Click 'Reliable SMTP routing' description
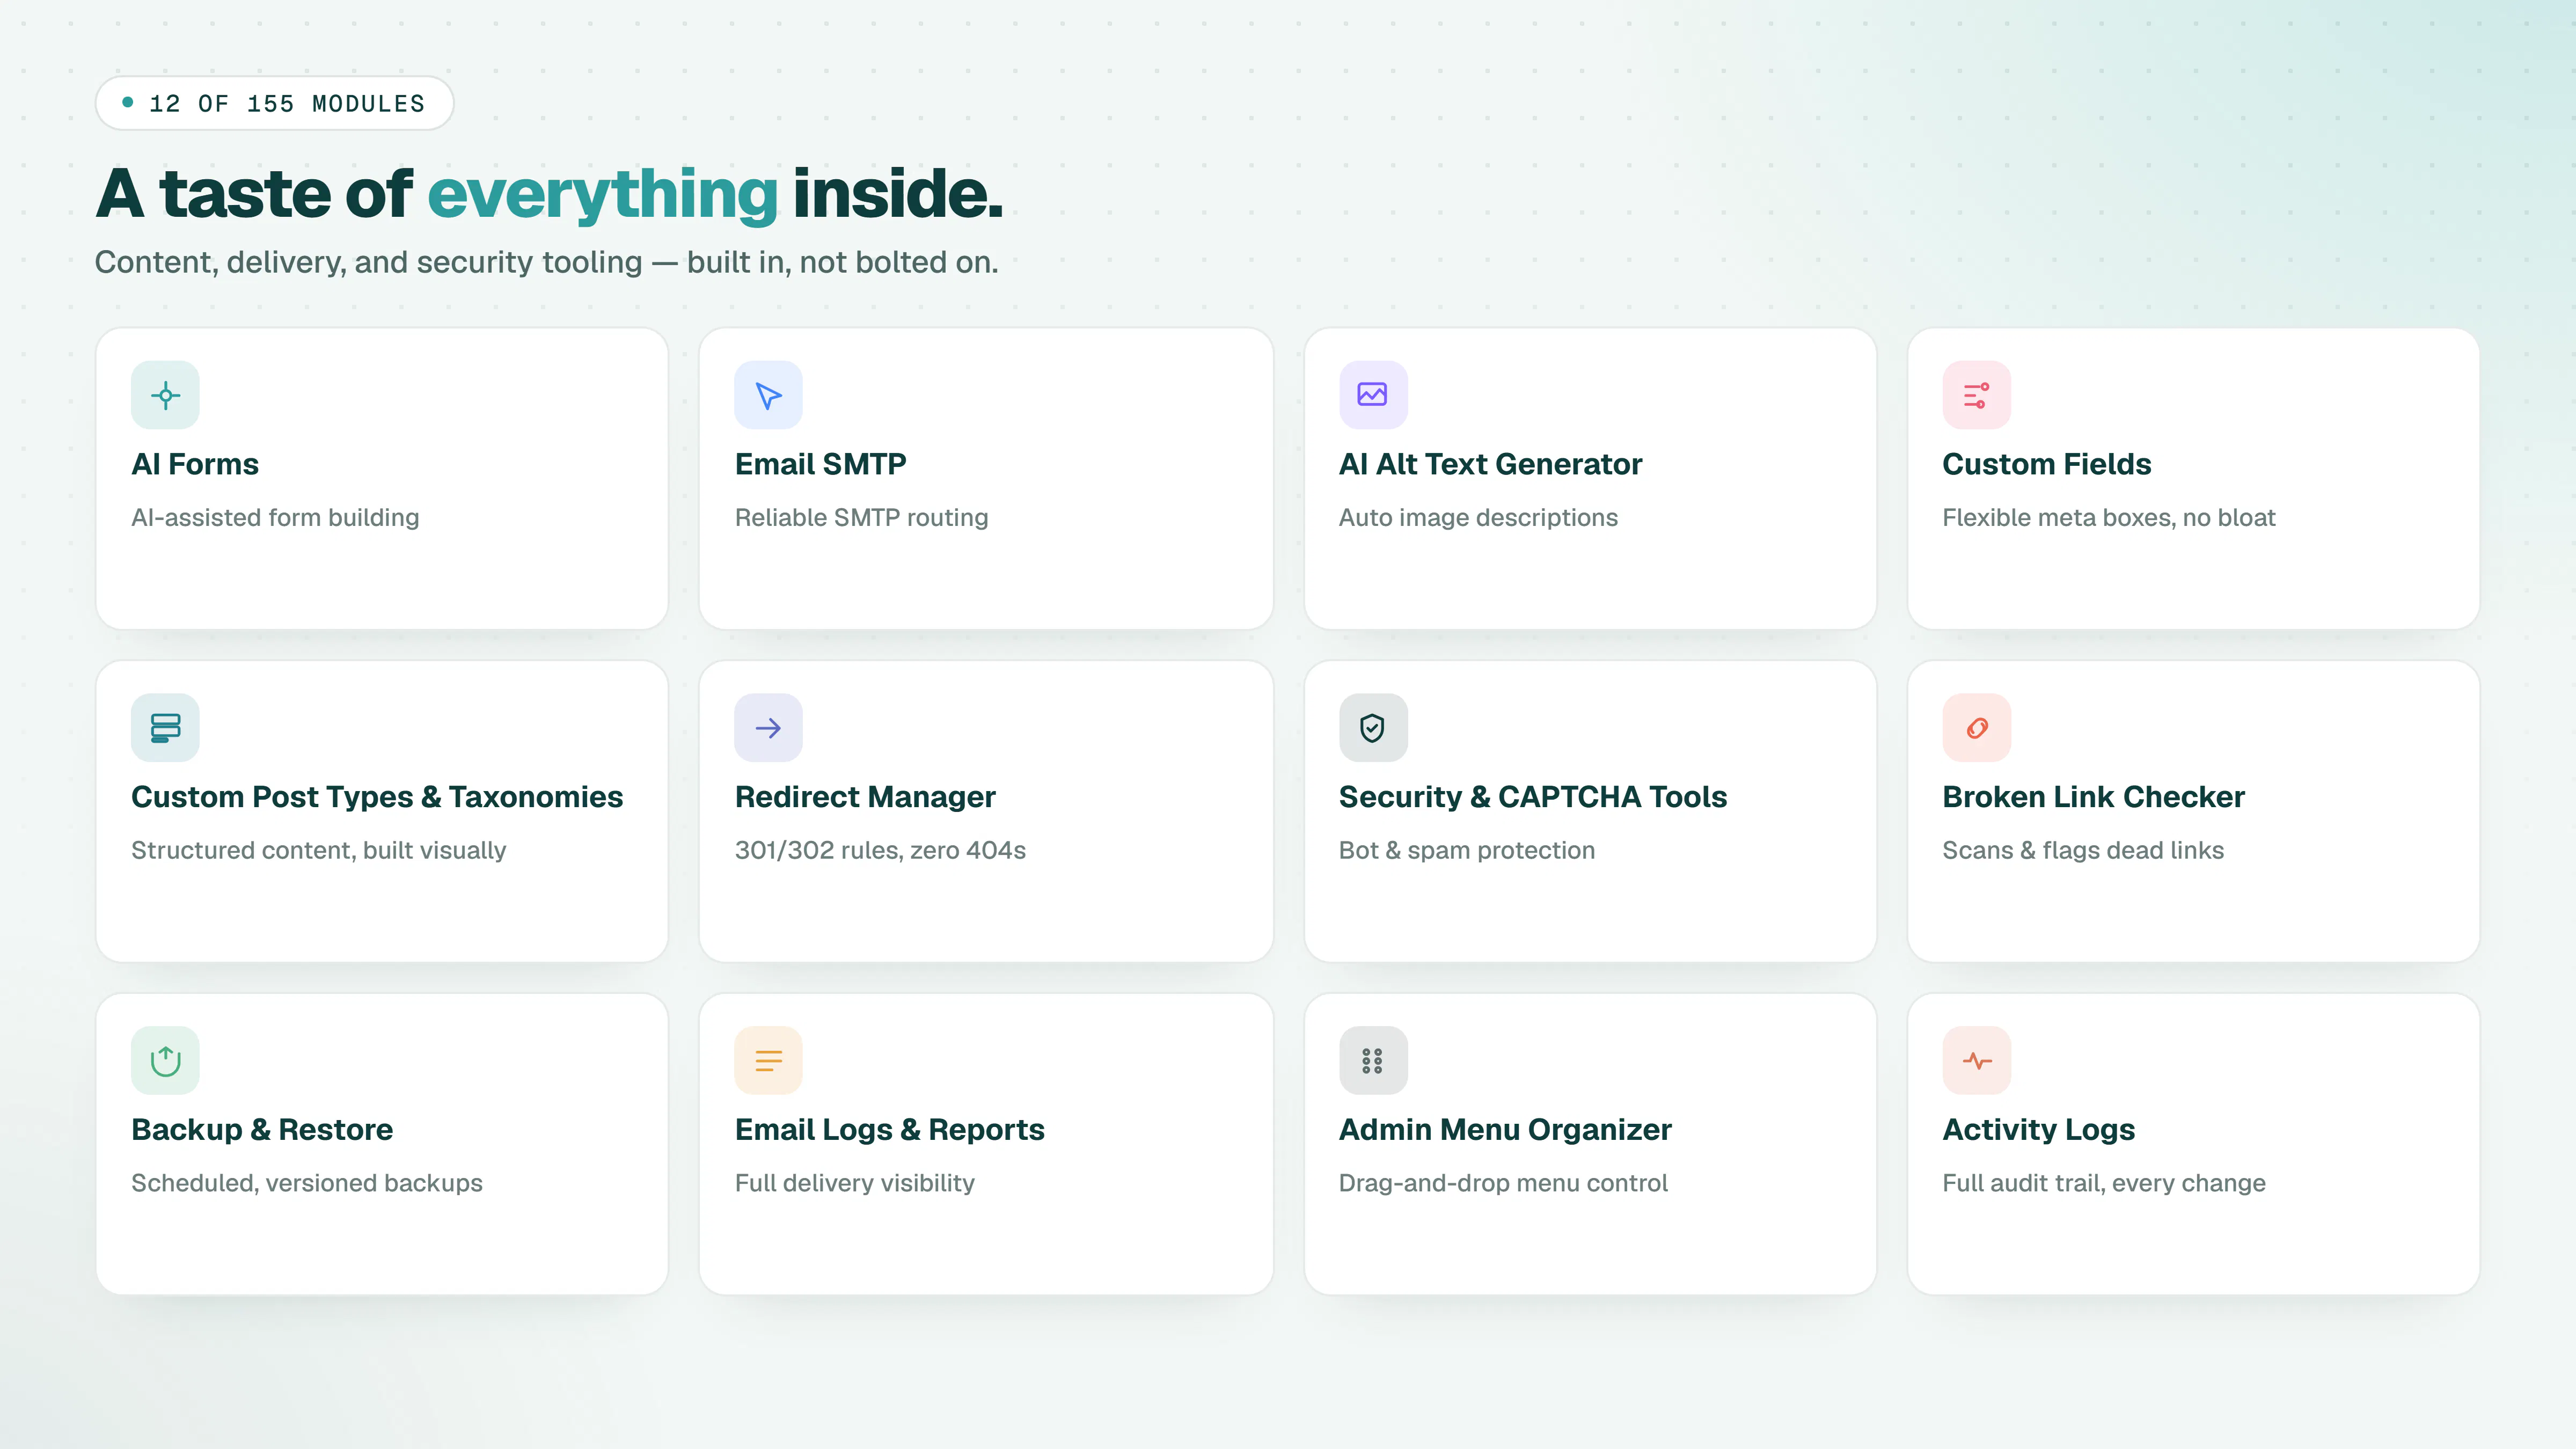2576x1449 pixels. pyautogui.click(x=861, y=517)
